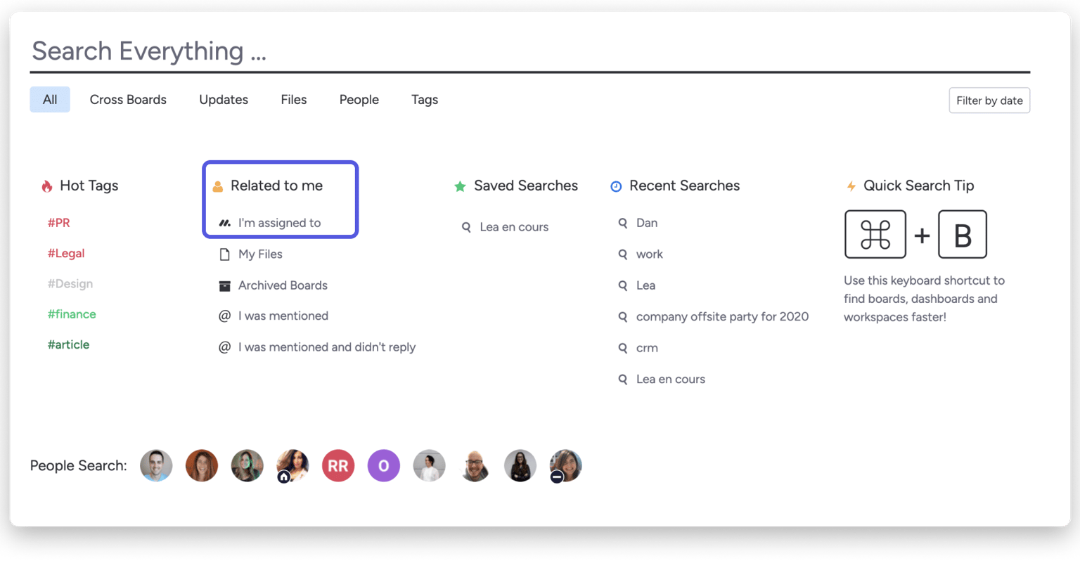This screenshot has height=563, width=1080.
Task: Click the monday logo icon beside I'm assigned to
Action: point(225,223)
